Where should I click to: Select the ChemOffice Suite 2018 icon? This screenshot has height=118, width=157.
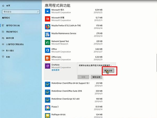(x=47, y=92)
